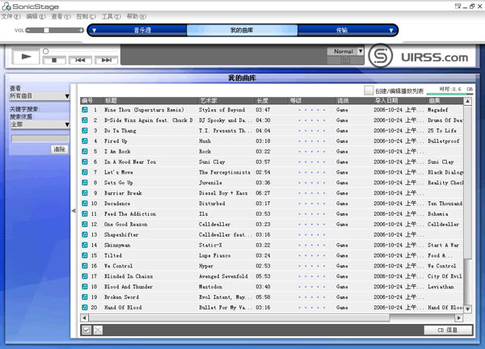
Task: Select track "Blood And Thunder"
Action: (129, 287)
